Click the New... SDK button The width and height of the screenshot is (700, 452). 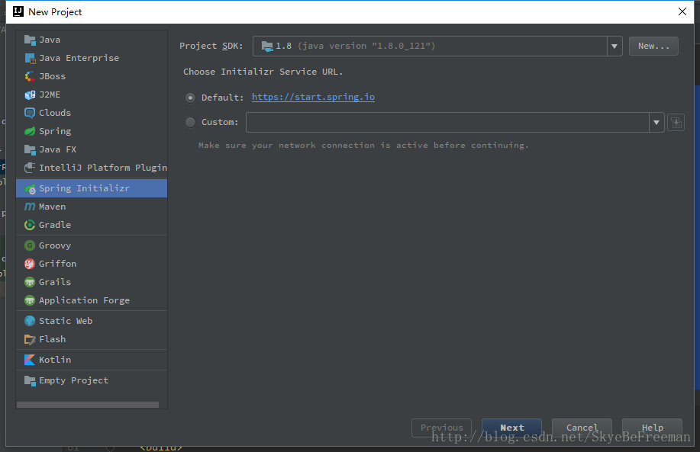click(x=653, y=46)
